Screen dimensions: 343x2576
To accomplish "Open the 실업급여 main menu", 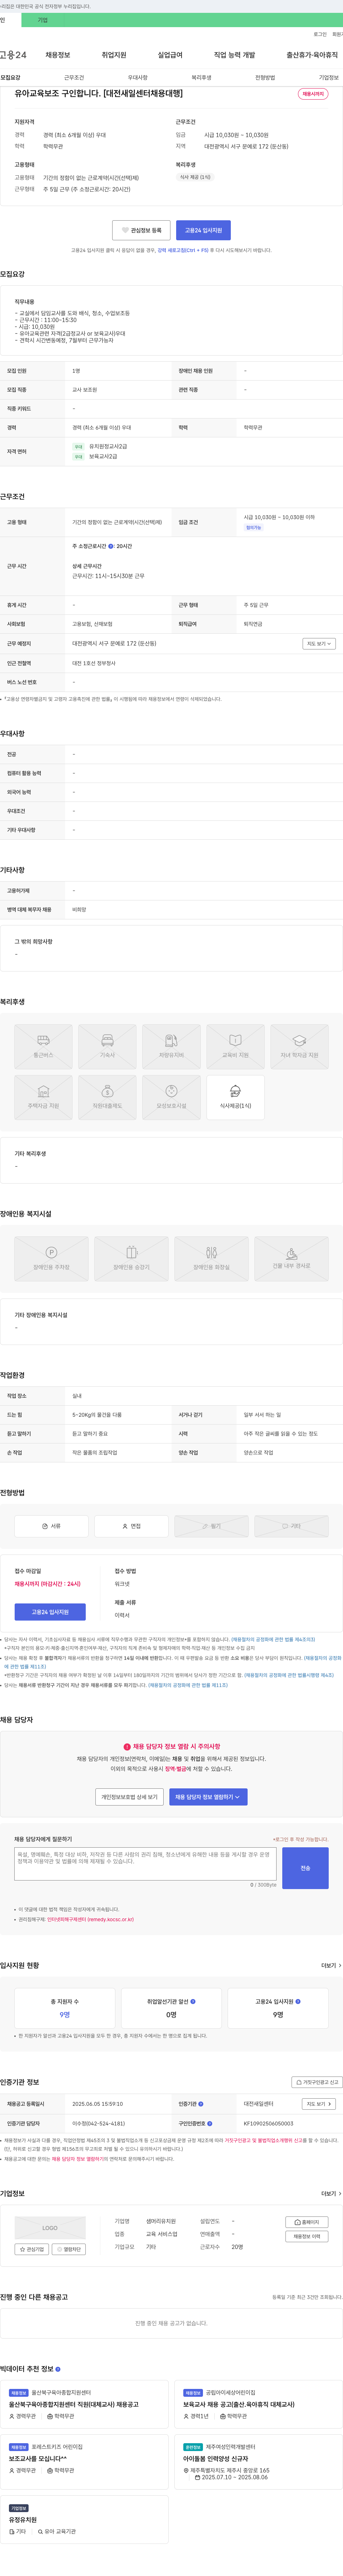I will [x=170, y=55].
